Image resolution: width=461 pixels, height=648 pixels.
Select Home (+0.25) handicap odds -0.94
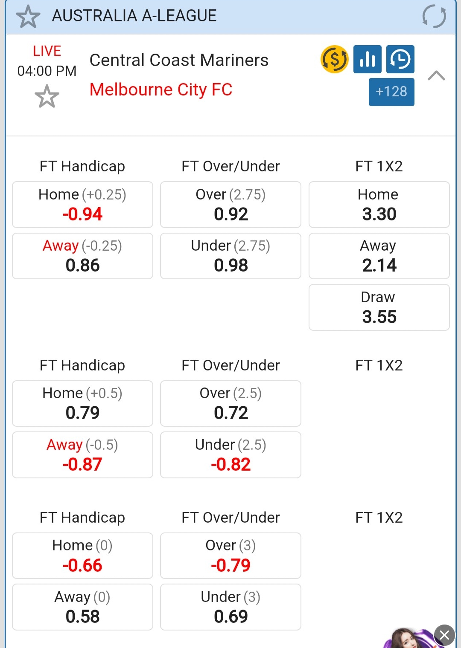tap(82, 205)
